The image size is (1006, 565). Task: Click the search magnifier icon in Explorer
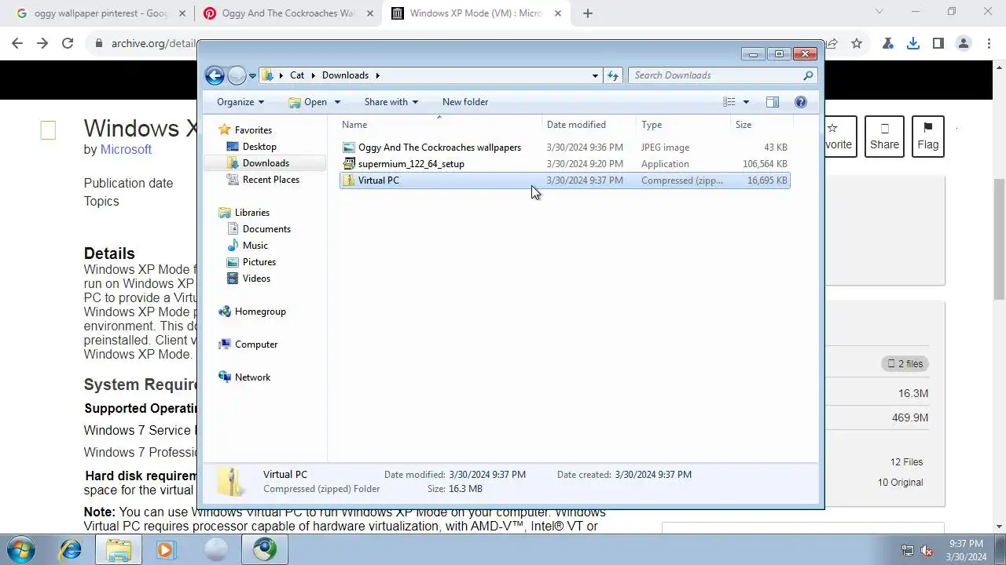pyautogui.click(x=808, y=75)
